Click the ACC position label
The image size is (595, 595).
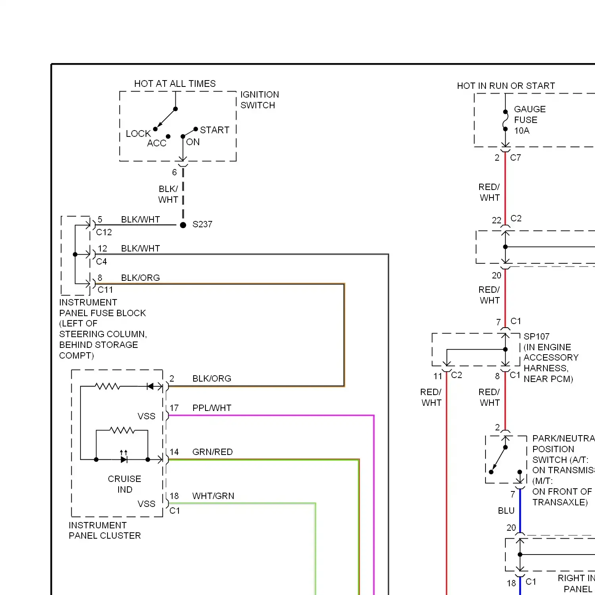[157, 143]
